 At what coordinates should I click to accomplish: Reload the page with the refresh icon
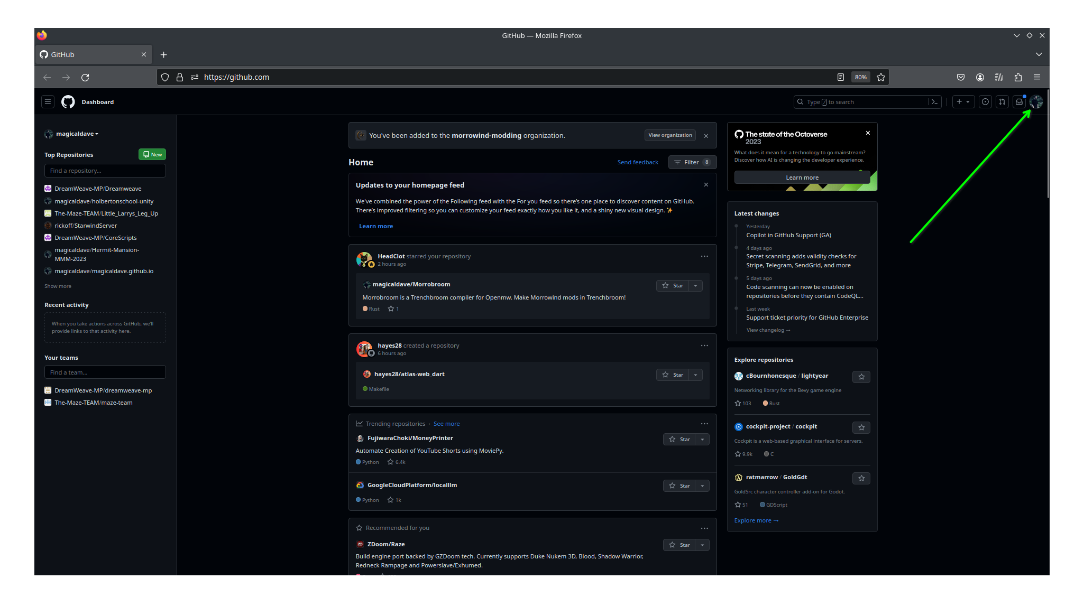coord(85,77)
